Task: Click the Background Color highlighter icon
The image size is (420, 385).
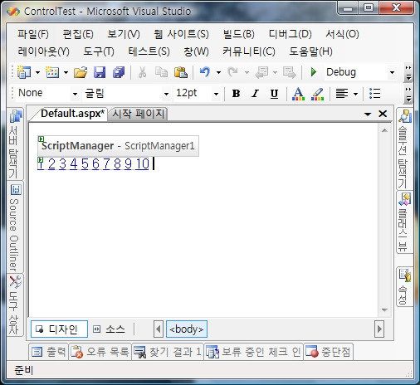Action: [x=318, y=94]
